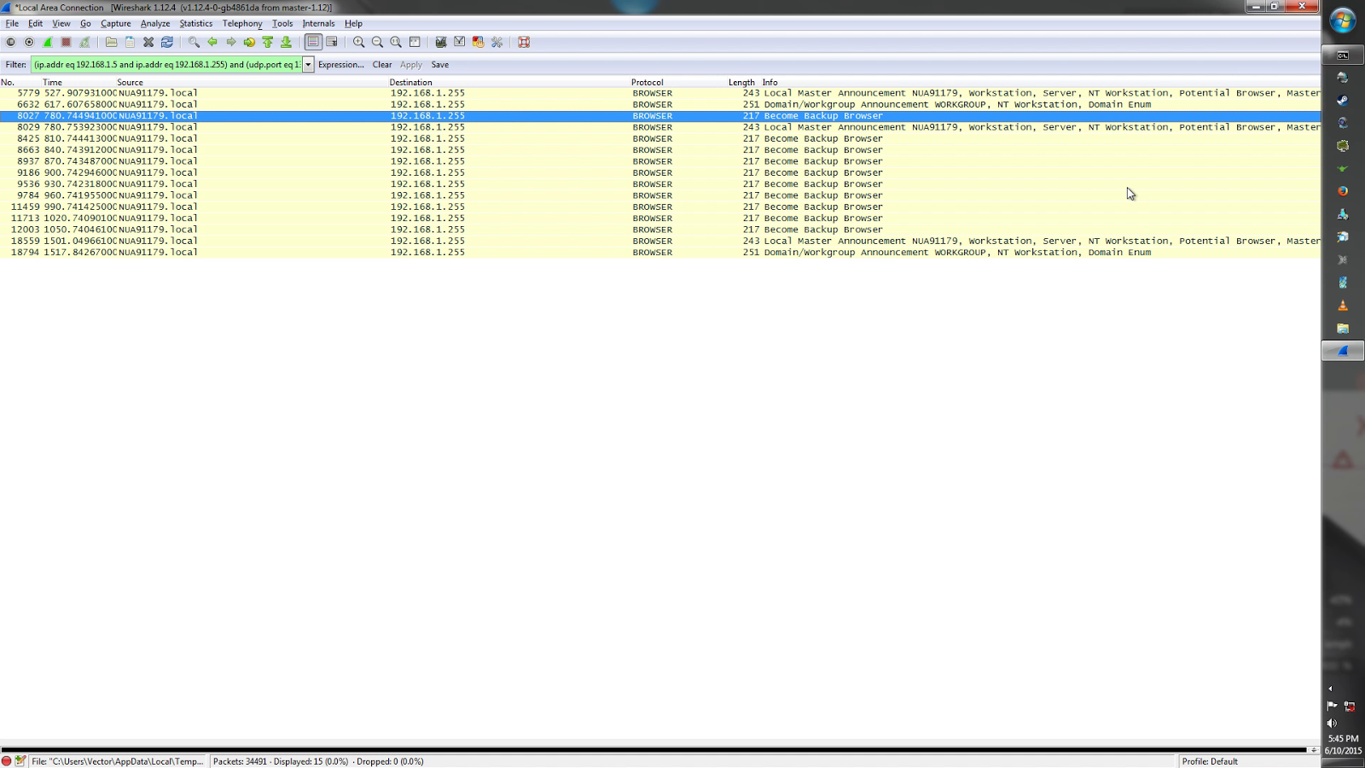Open capture options toolbar icon
This screenshot has height=768, width=1365.
click(29, 42)
